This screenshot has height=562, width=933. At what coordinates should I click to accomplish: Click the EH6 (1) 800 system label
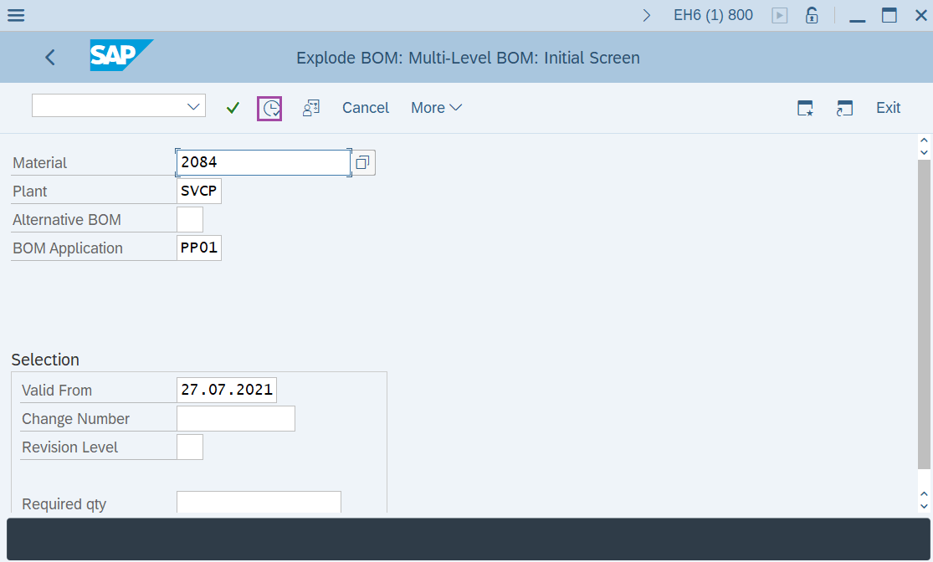click(x=713, y=14)
